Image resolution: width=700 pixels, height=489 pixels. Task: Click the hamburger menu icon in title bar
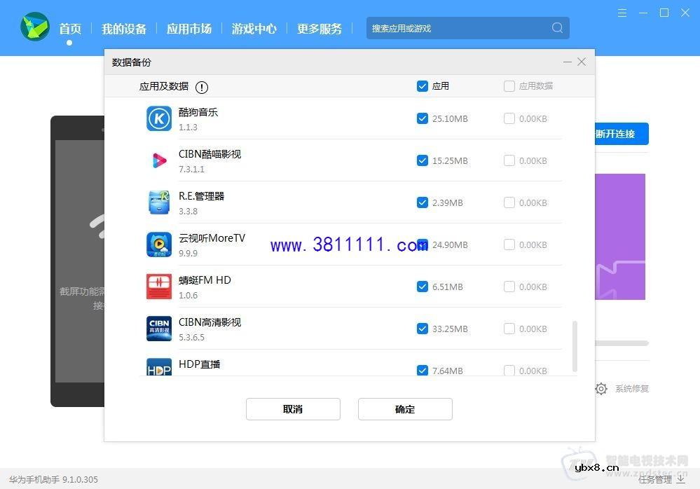tap(622, 13)
